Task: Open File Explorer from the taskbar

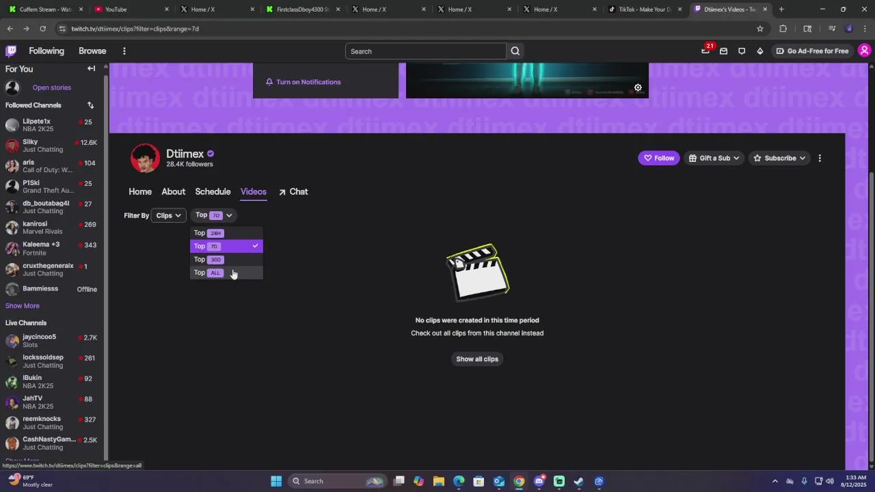Action: tap(439, 481)
